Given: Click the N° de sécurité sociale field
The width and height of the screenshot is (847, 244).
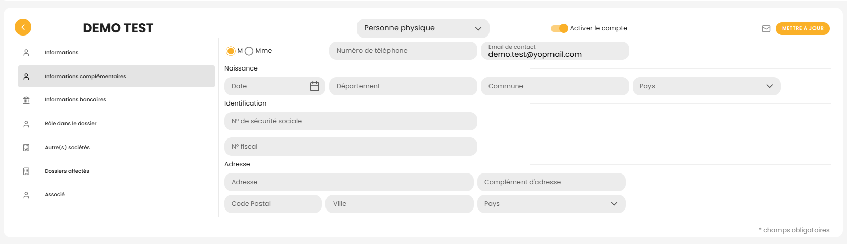Looking at the screenshot, I should coord(350,121).
